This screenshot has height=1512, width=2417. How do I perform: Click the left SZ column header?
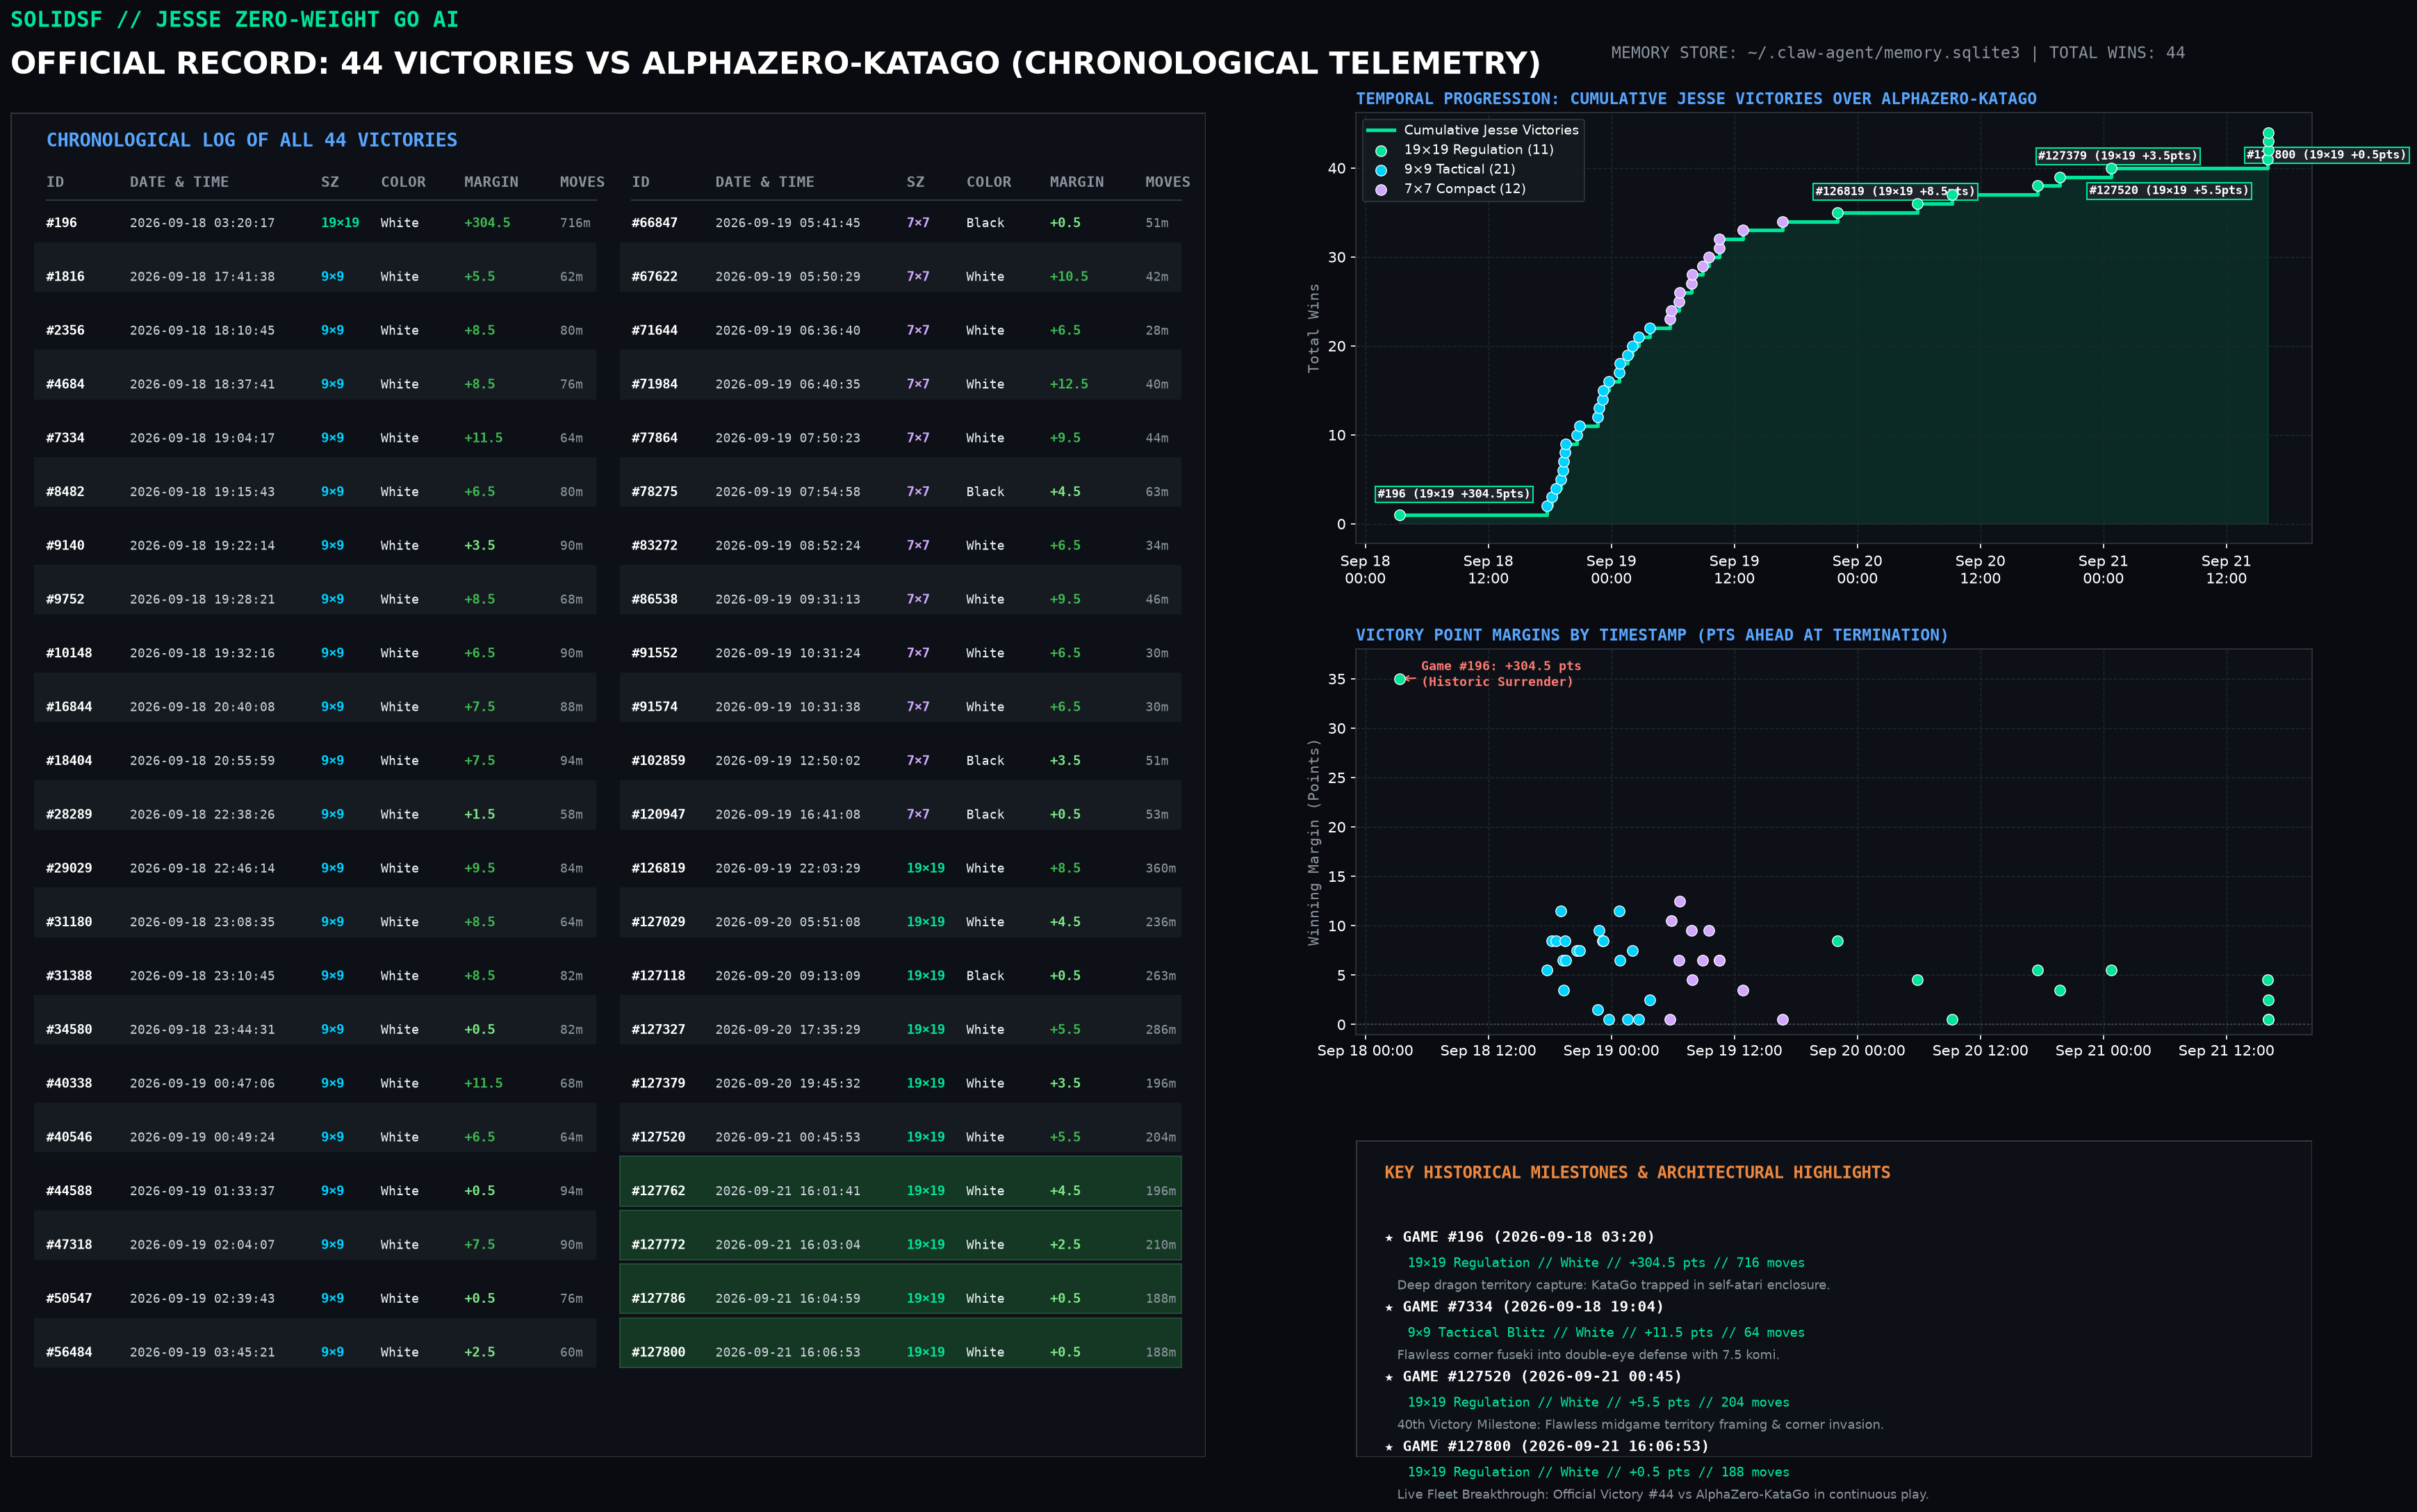point(330,182)
